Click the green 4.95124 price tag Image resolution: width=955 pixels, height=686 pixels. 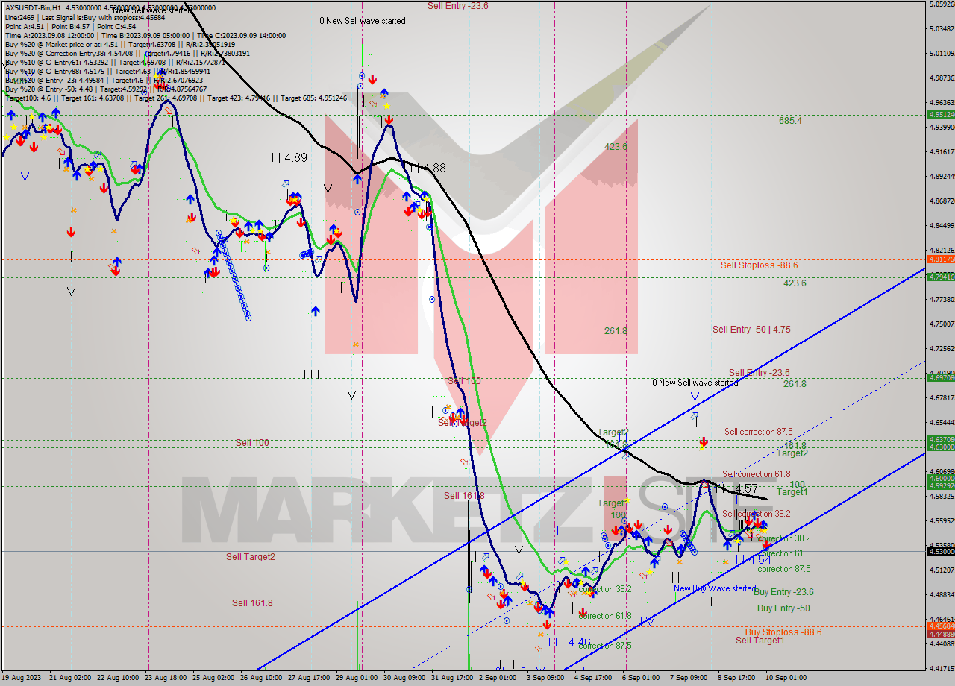[940, 115]
